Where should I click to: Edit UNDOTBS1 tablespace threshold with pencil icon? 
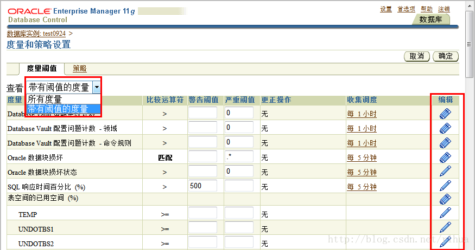pyautogui.click(x=445, y=227)
